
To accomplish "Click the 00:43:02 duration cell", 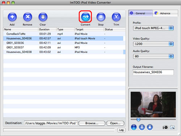I will point(45,52).
